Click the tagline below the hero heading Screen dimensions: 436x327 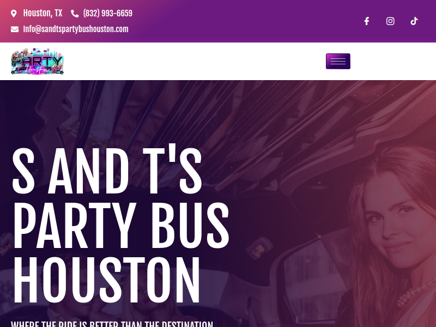pos(112,324)
